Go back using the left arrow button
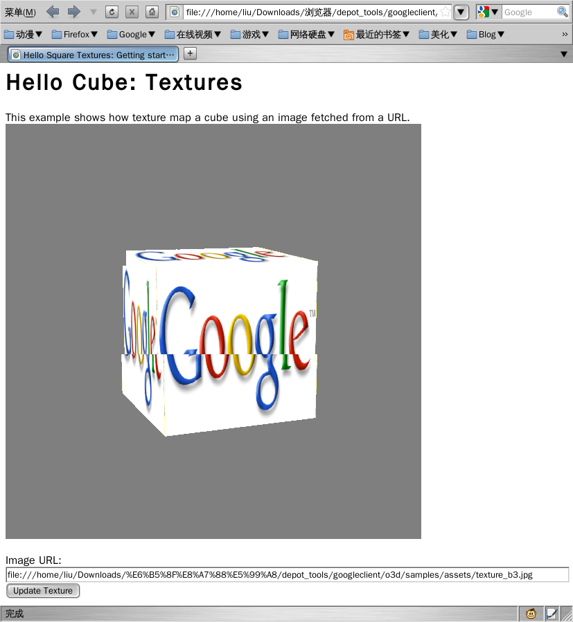Screen dimensions: 573x622 53,12
